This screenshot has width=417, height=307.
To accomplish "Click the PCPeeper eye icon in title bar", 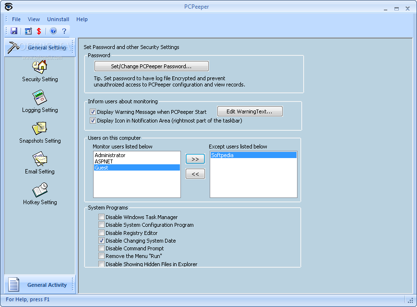I will tap(9, 7).
